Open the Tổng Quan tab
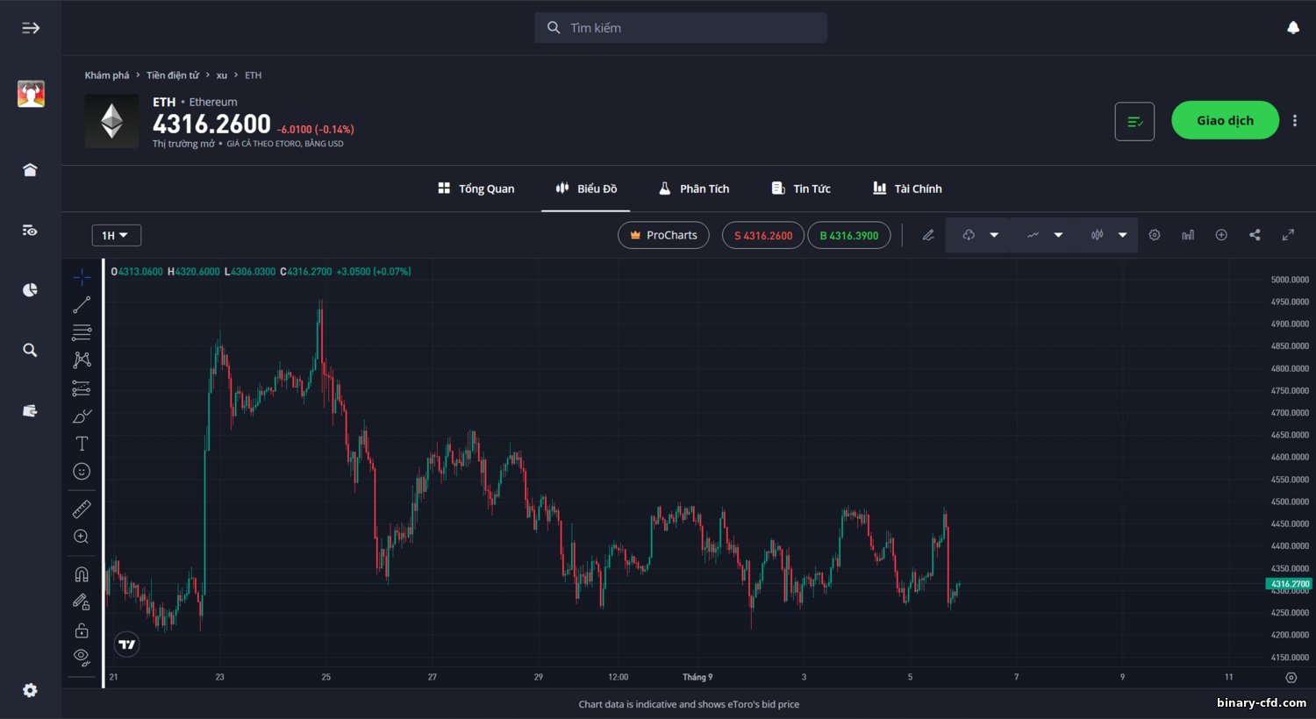Screen dimensions: 1316x719 click(476, 189)
